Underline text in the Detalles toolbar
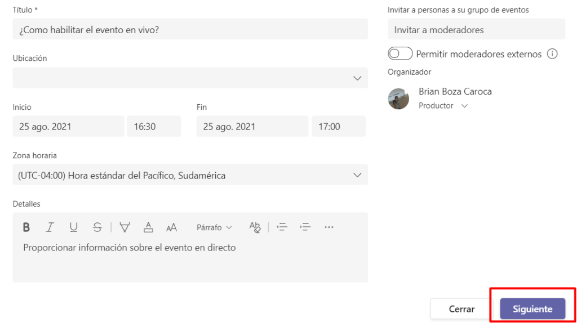The image size is (577, 327). click(x=73, y=227)
